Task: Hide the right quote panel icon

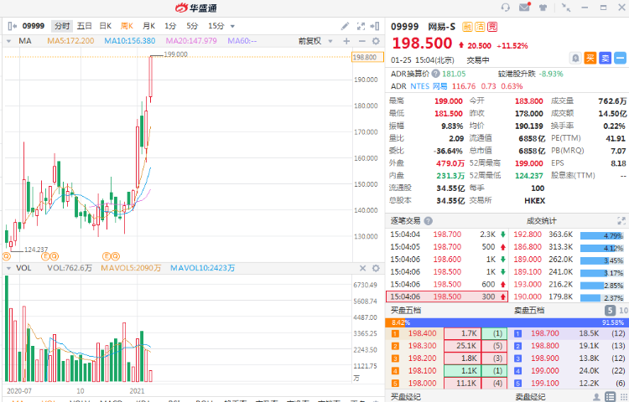Action: point(375,26)
